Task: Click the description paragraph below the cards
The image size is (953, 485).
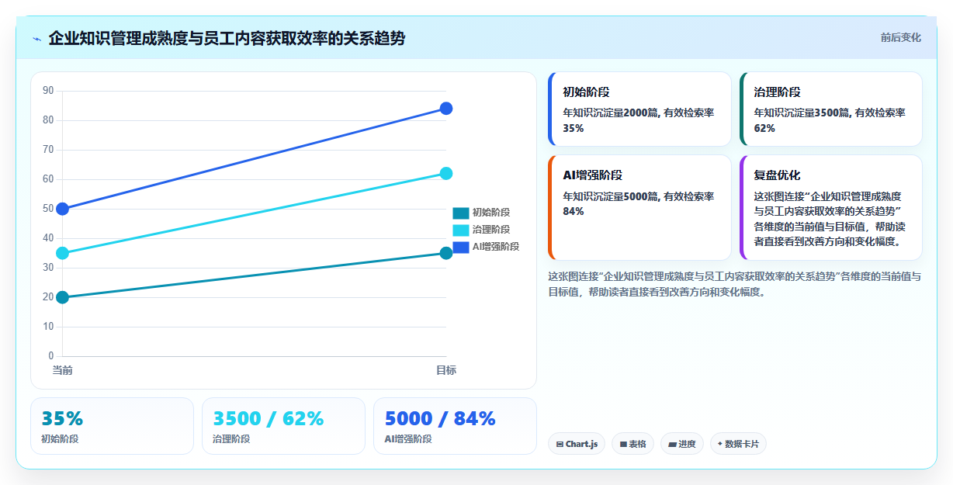Action: pos(734,284)
